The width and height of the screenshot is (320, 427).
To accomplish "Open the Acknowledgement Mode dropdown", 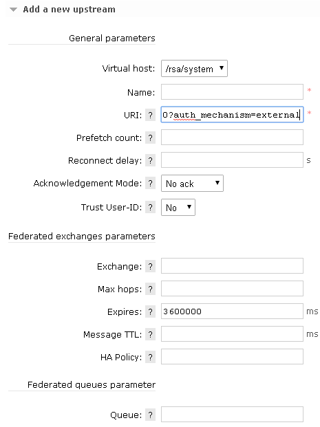I will [x=192, y=184].
